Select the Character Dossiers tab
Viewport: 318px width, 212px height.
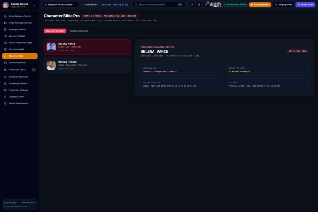[x=55, y=31]
